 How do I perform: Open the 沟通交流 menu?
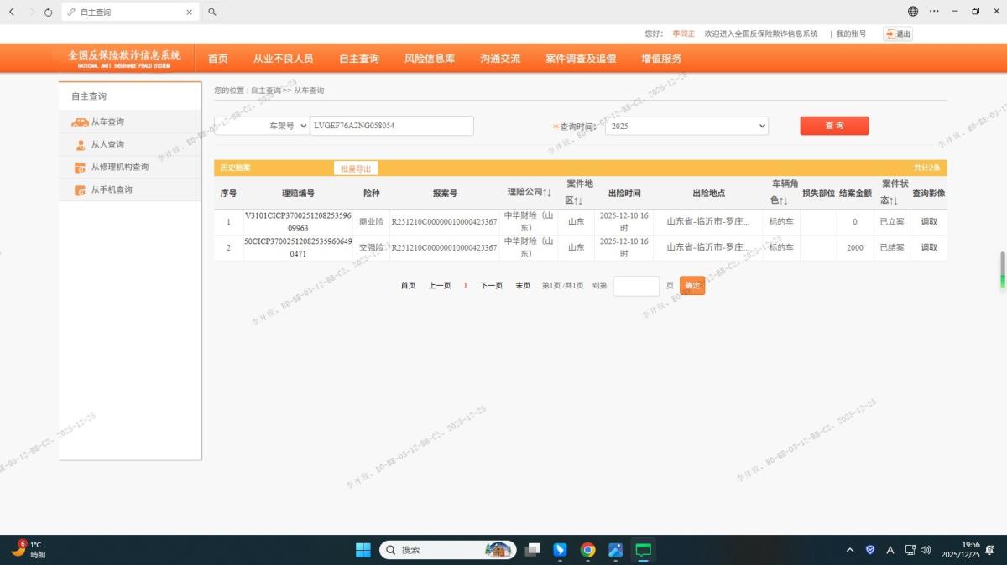pyautogui.click(x=500, y=59)
